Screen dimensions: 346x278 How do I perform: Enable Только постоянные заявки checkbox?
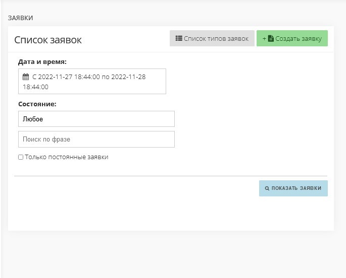[21, 157]
